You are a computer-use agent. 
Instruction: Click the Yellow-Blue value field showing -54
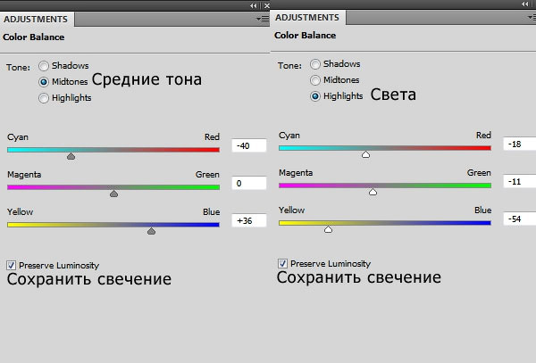520,219
